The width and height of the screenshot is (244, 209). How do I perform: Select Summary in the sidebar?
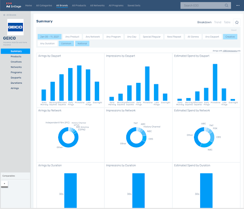15,51
